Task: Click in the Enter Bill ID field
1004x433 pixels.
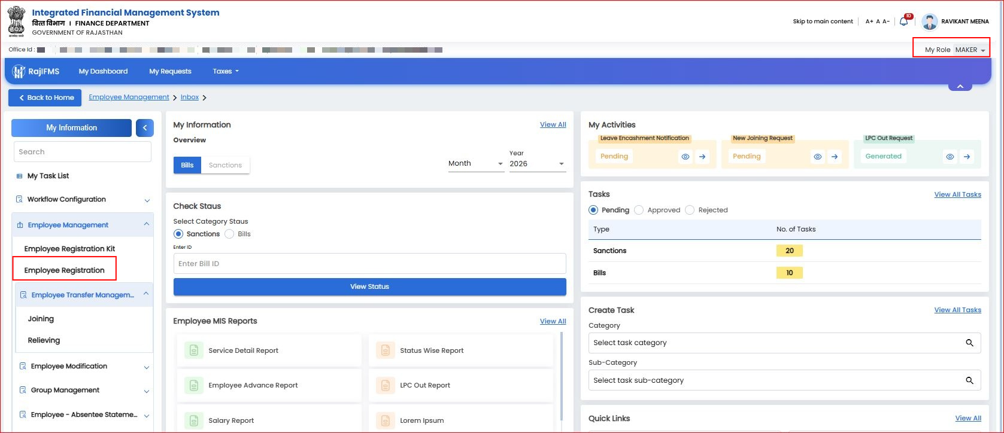Action: (x=369, y=264)
